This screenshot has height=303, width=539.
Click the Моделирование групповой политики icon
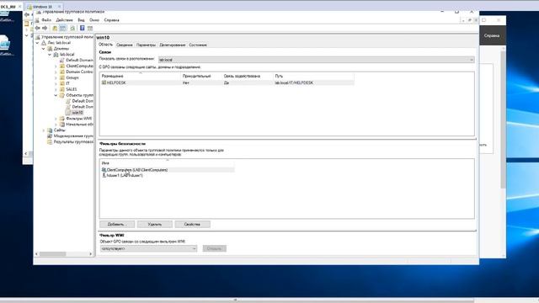point(50,136)
